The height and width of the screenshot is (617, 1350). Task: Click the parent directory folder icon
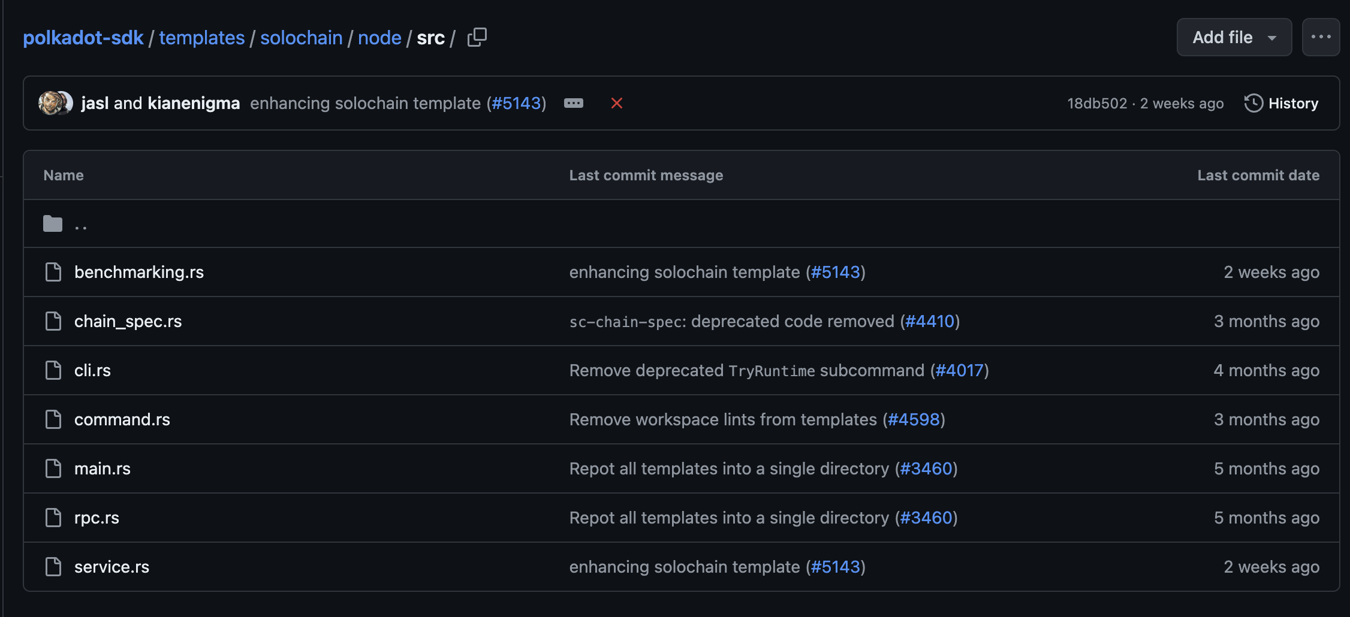53,223
